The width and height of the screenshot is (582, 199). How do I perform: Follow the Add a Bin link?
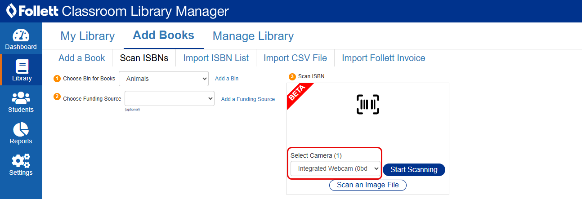coord(227,79)
